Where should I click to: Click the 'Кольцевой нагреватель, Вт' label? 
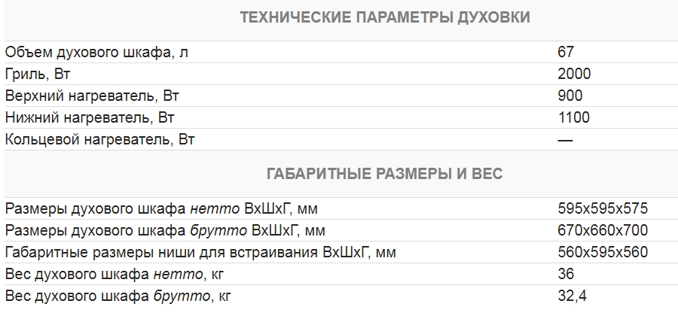click(x=100, y=139)
